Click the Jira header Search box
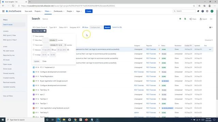The width and height of the screenshot is (218, 122). (x=184, y=11)
